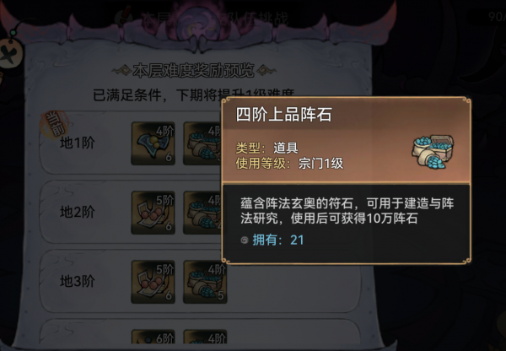Close the reward preview with the X button

tap(10, 54)
